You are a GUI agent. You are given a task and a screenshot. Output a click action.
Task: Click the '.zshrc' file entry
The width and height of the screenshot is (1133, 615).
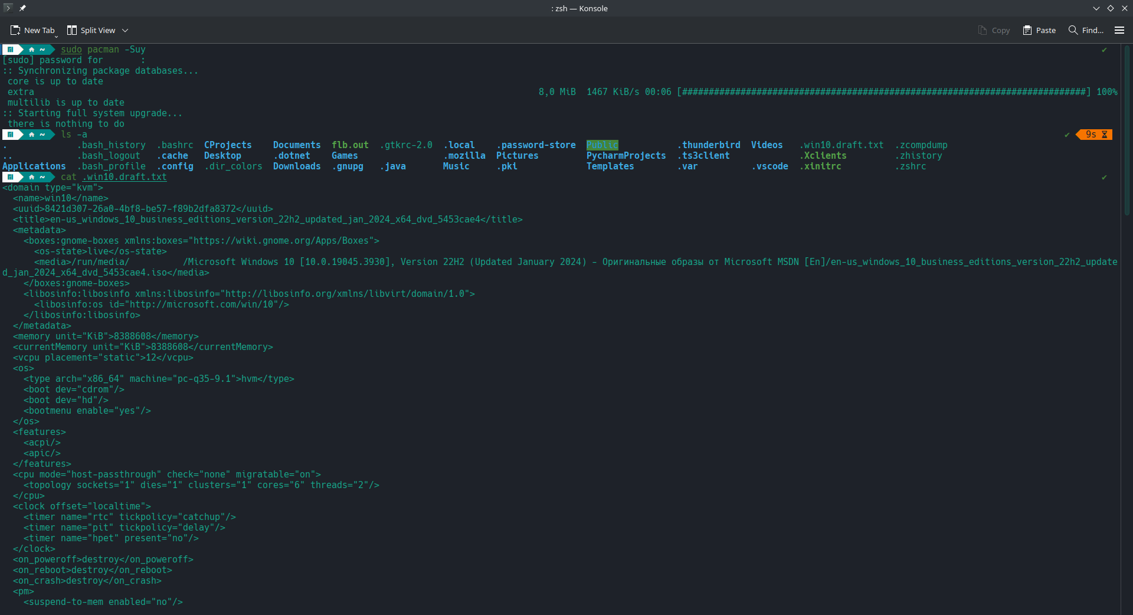[911, 166]
